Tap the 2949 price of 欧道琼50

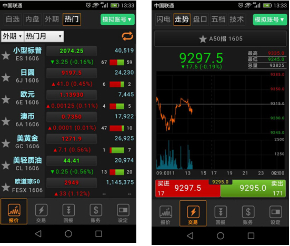(72, 183)
